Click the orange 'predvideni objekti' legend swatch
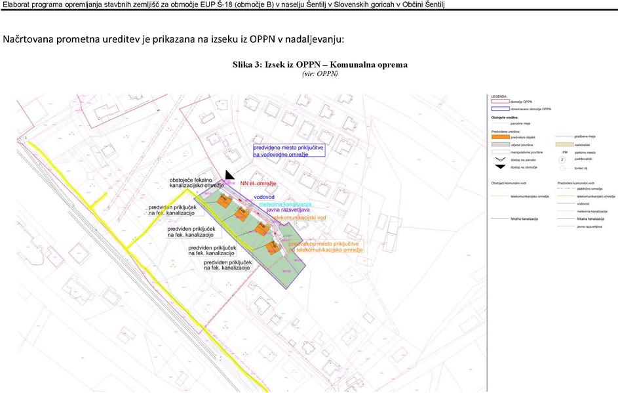The height and width of the screenshot is (393, 618). coord(501,137)
